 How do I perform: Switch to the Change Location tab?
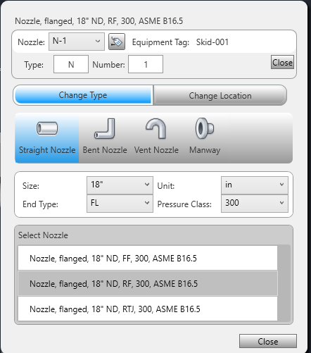(220, 96)
